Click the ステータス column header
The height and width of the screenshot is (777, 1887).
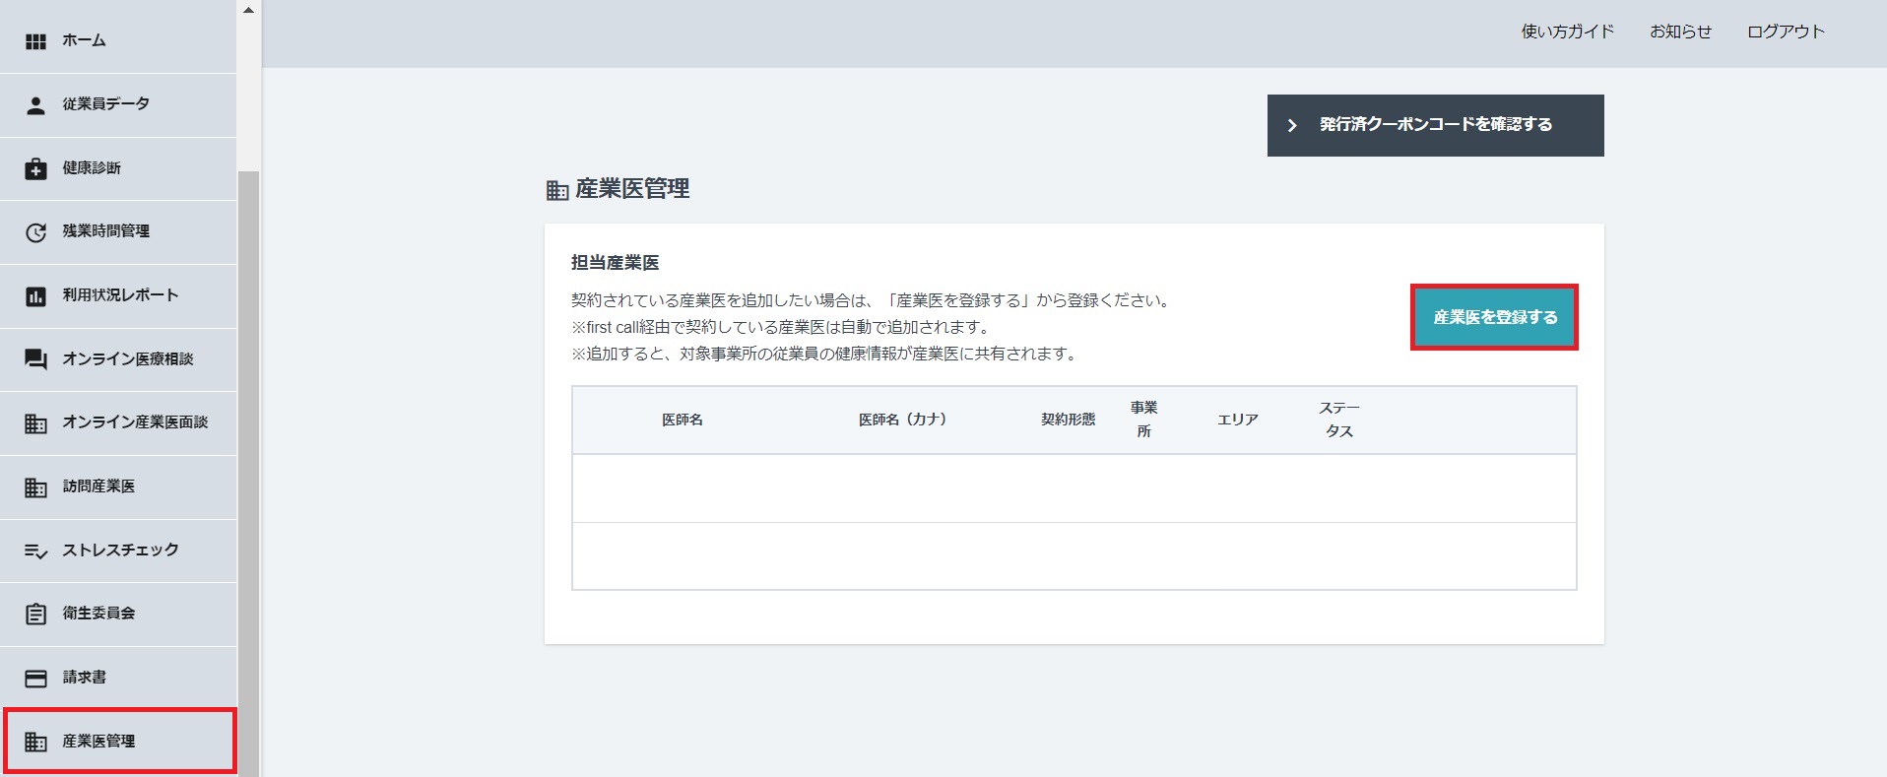1338,420
